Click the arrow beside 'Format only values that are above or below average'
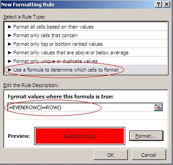Viewport: 173px width, 165px height. [10, 53]
